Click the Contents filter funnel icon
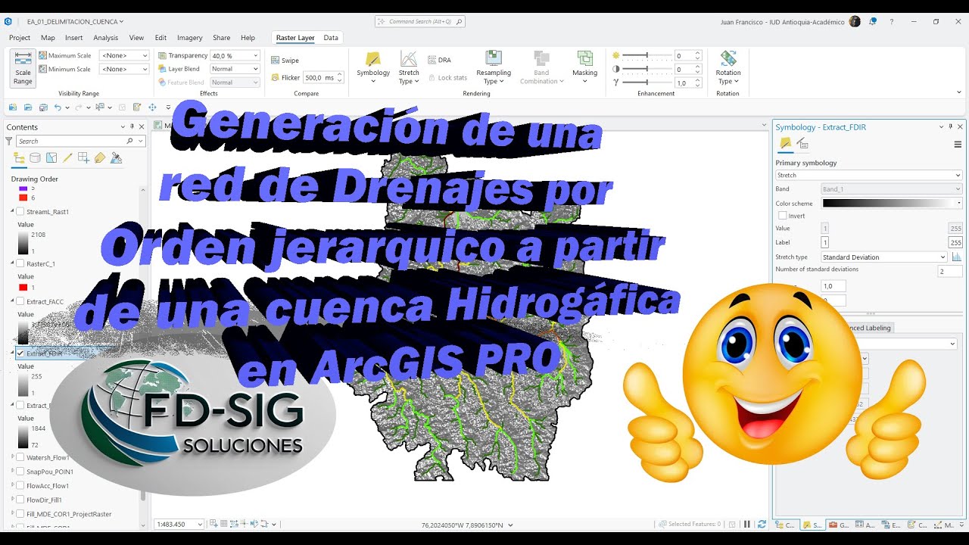The image size is (969, 545). (x=9, y=141)
